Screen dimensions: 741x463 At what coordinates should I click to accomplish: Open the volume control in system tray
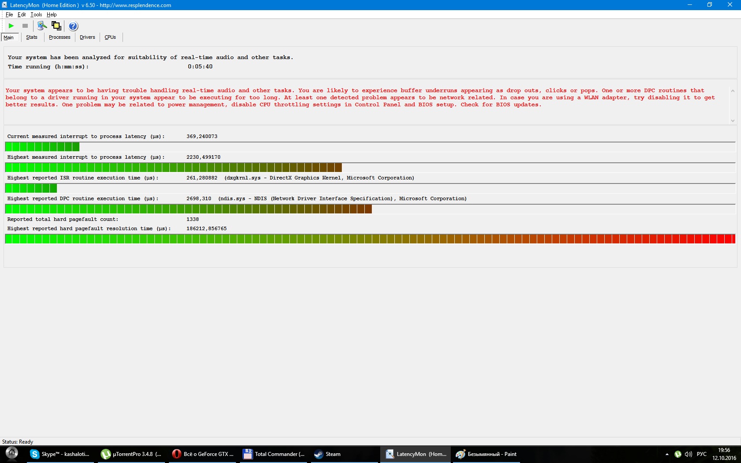[x=689, y=454]
